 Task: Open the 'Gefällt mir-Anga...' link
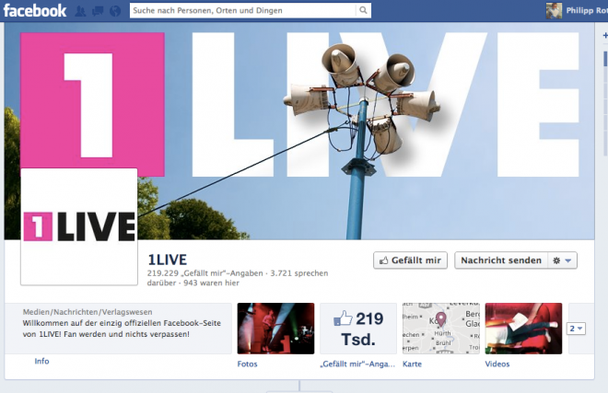(x=357, y=364)
